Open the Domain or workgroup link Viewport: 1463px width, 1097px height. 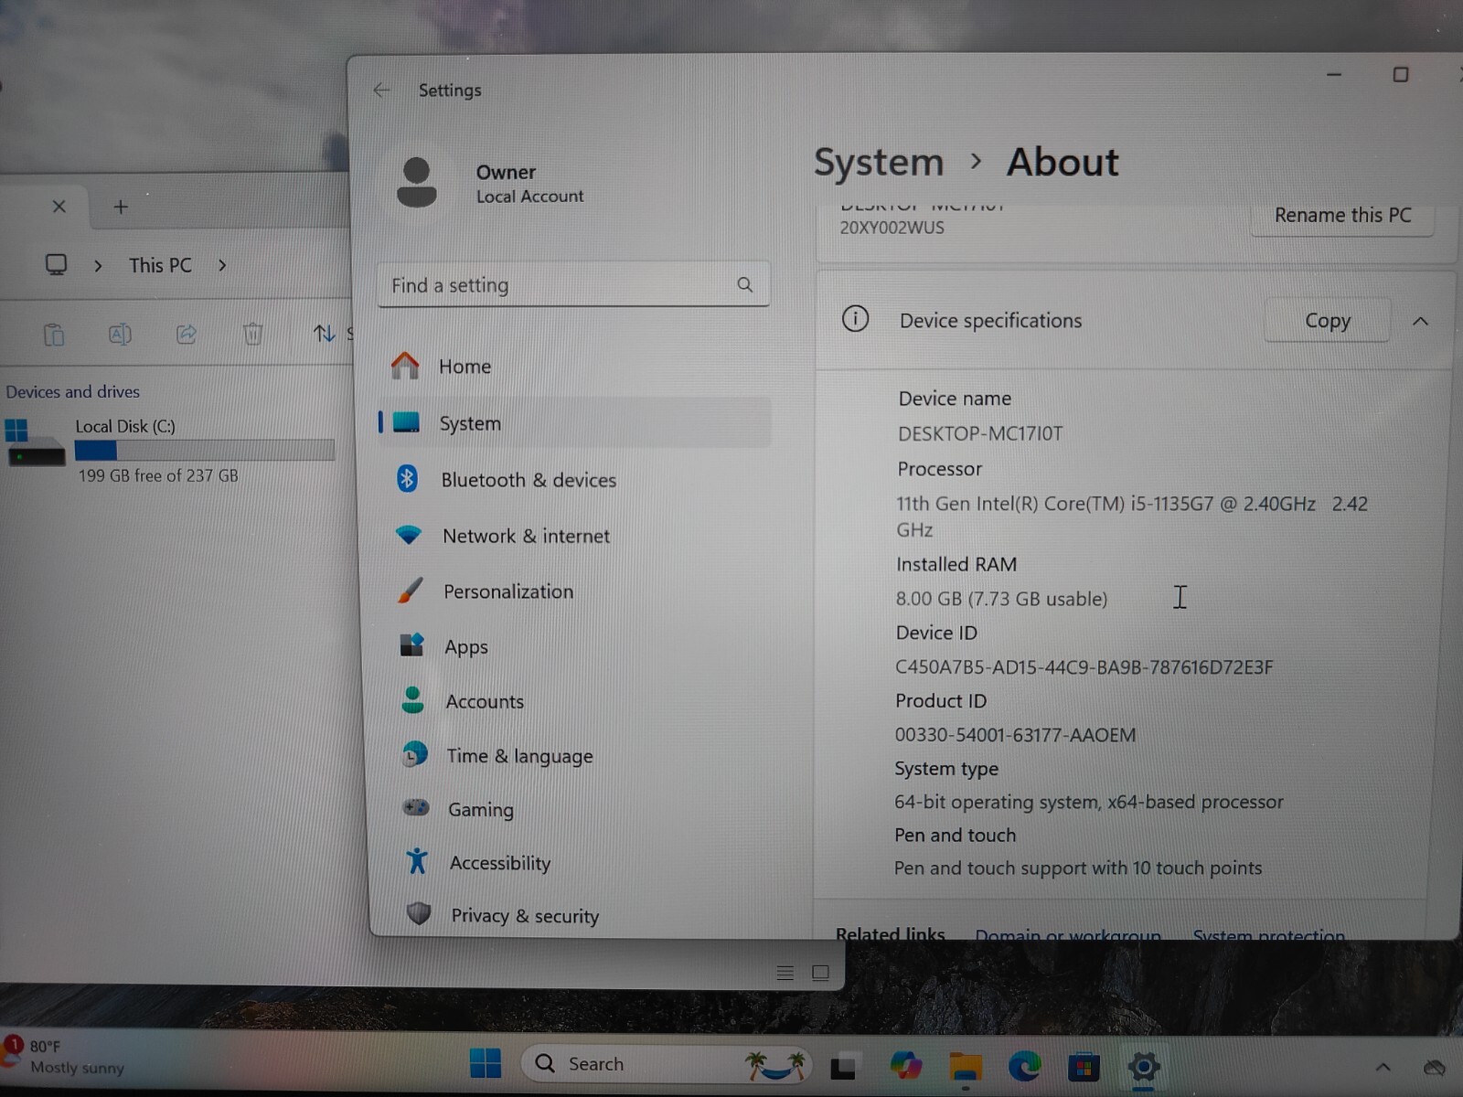[x=1067, y=934]
